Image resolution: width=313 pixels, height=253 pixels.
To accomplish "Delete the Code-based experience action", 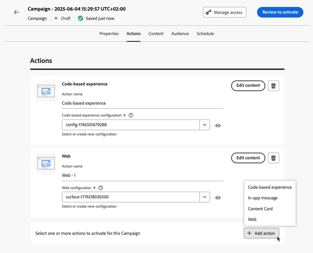I will pyautogui.click(x=273, y=86).
